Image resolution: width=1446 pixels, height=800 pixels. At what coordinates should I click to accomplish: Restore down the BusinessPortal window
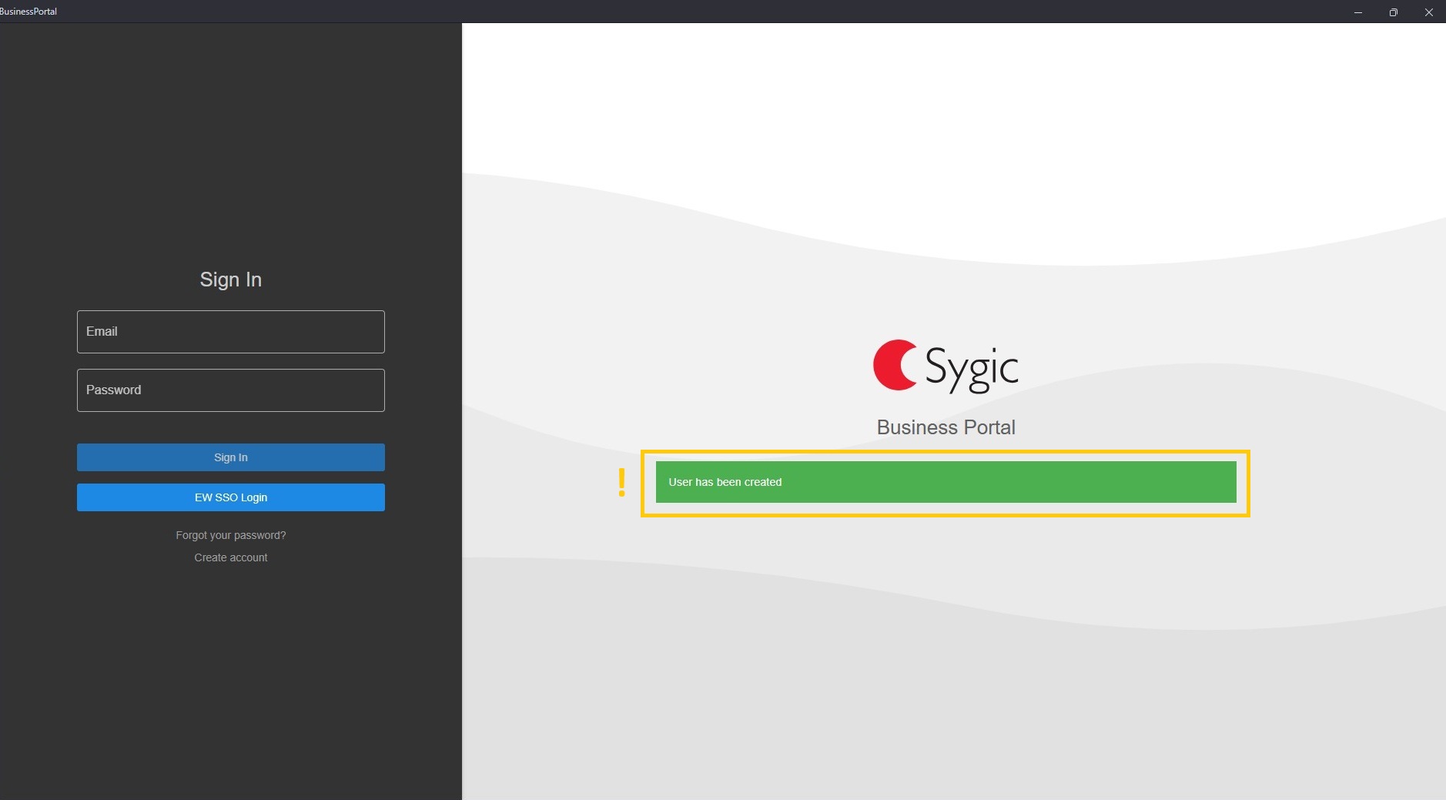(1393, 12)
